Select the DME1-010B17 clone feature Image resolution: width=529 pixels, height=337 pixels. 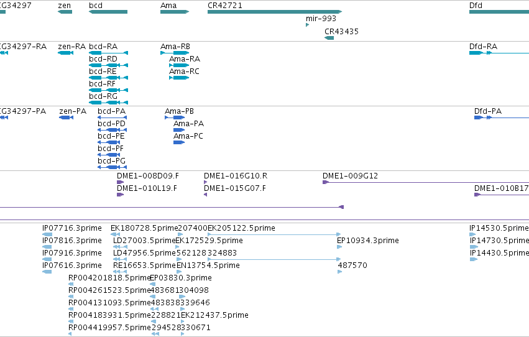[x=502, y=195]
